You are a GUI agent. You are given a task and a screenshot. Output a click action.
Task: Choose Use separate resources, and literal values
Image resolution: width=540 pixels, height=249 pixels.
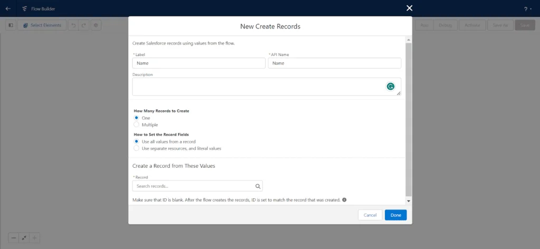pyautogui.click(x=136, y=148)
